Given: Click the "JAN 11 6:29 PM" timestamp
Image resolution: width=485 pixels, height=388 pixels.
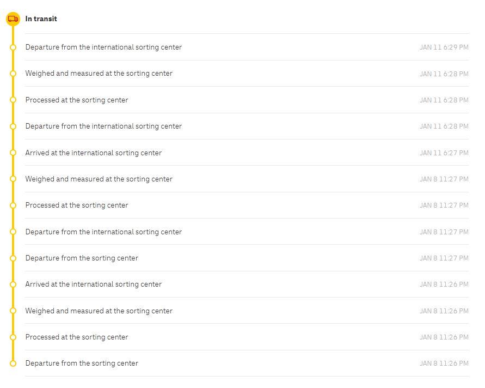Looking at the screenshot, I should [x=444, y=47].
